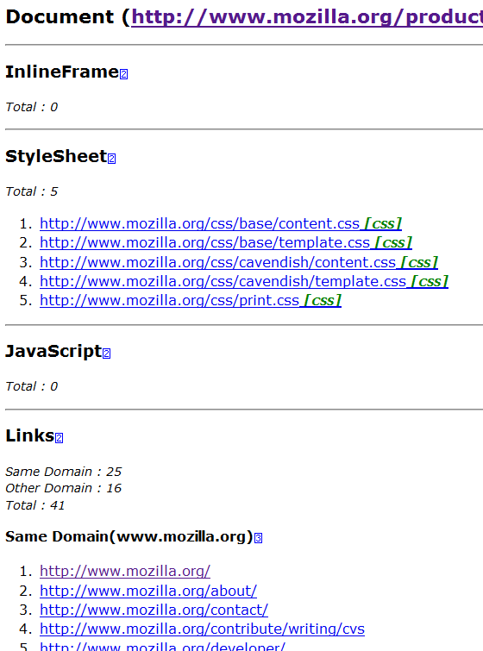Image resolution: width=483 pixels, height=651 pixels.
Task: Click the [css] tag after base/template.css
Action: [393, 242]
